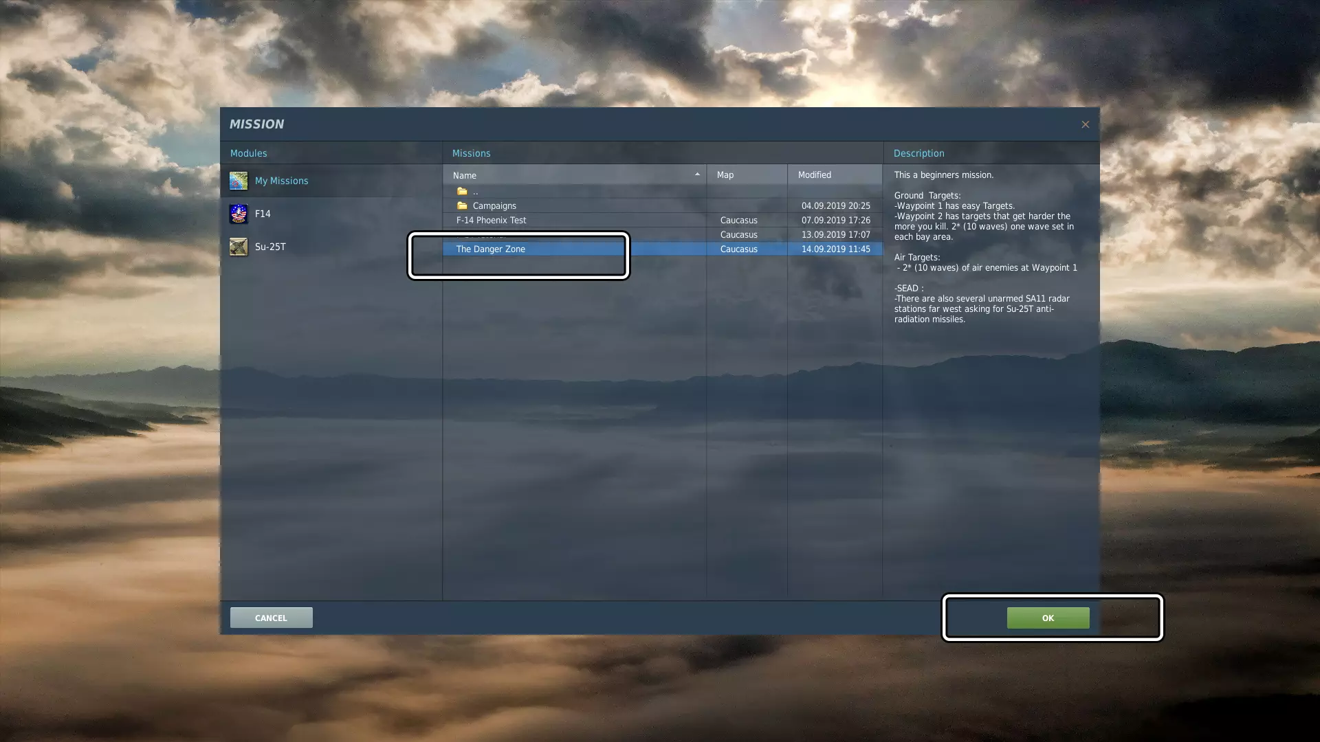Select The Danger Zone mission row
The height and width of the screenshot is (742, 1320).
[x=491, y=249]
